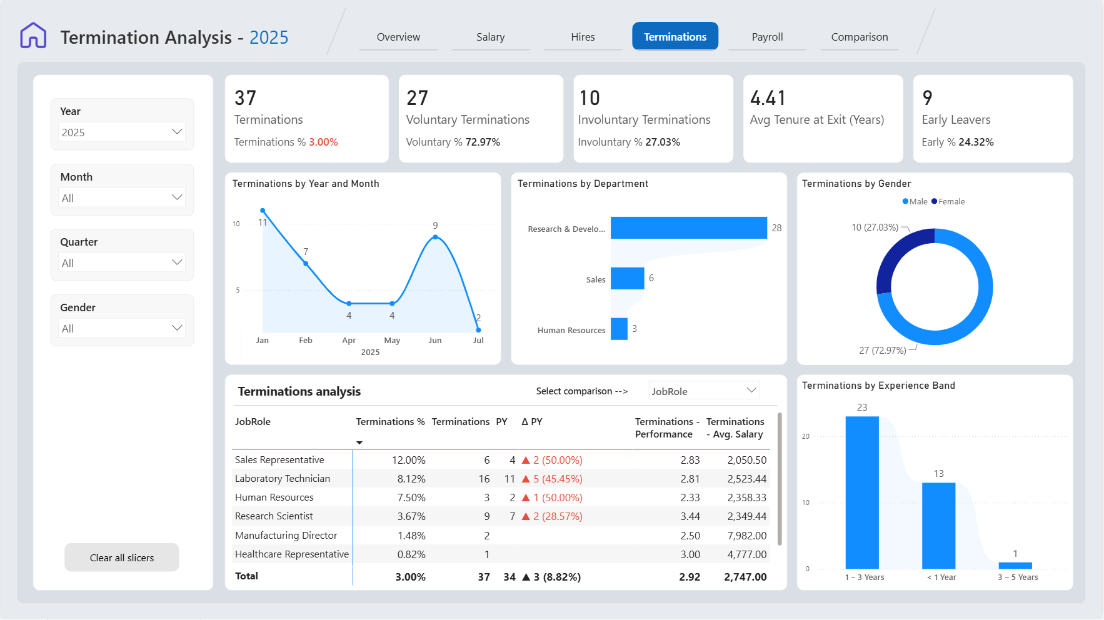Click the January peak marker showing 11
The width and height of the screenshot is (1104, 620).
click(263, 211)
